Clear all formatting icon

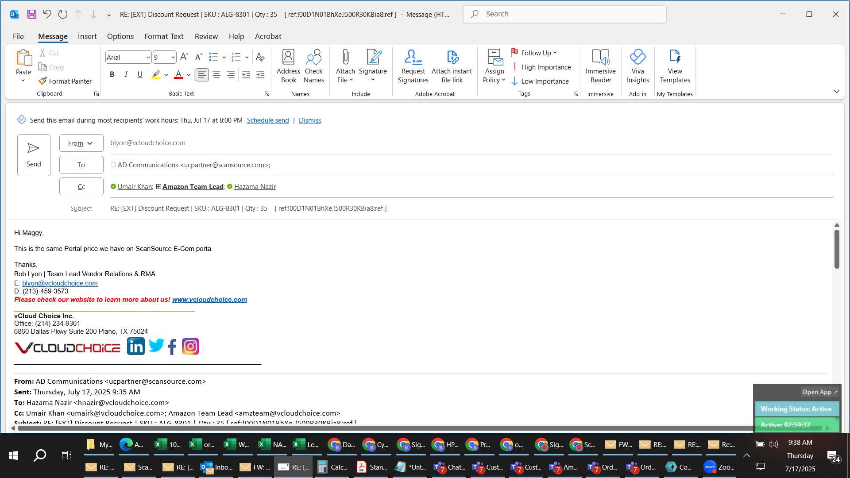[x=260, y=57]
